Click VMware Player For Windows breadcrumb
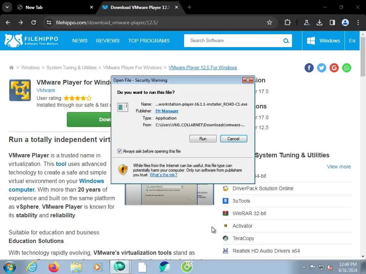Image resolution: width=366 pixels, height=274 pixels. (x=132, y=67)
